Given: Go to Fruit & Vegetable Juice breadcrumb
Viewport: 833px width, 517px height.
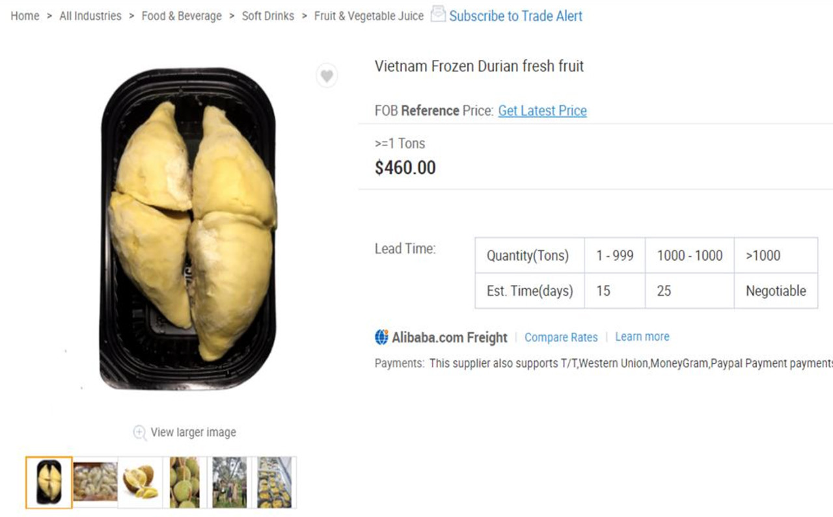Looking at the screenshot, I should 368,16.
